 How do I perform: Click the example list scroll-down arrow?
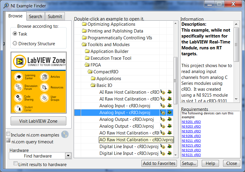(x=175, y=155)
